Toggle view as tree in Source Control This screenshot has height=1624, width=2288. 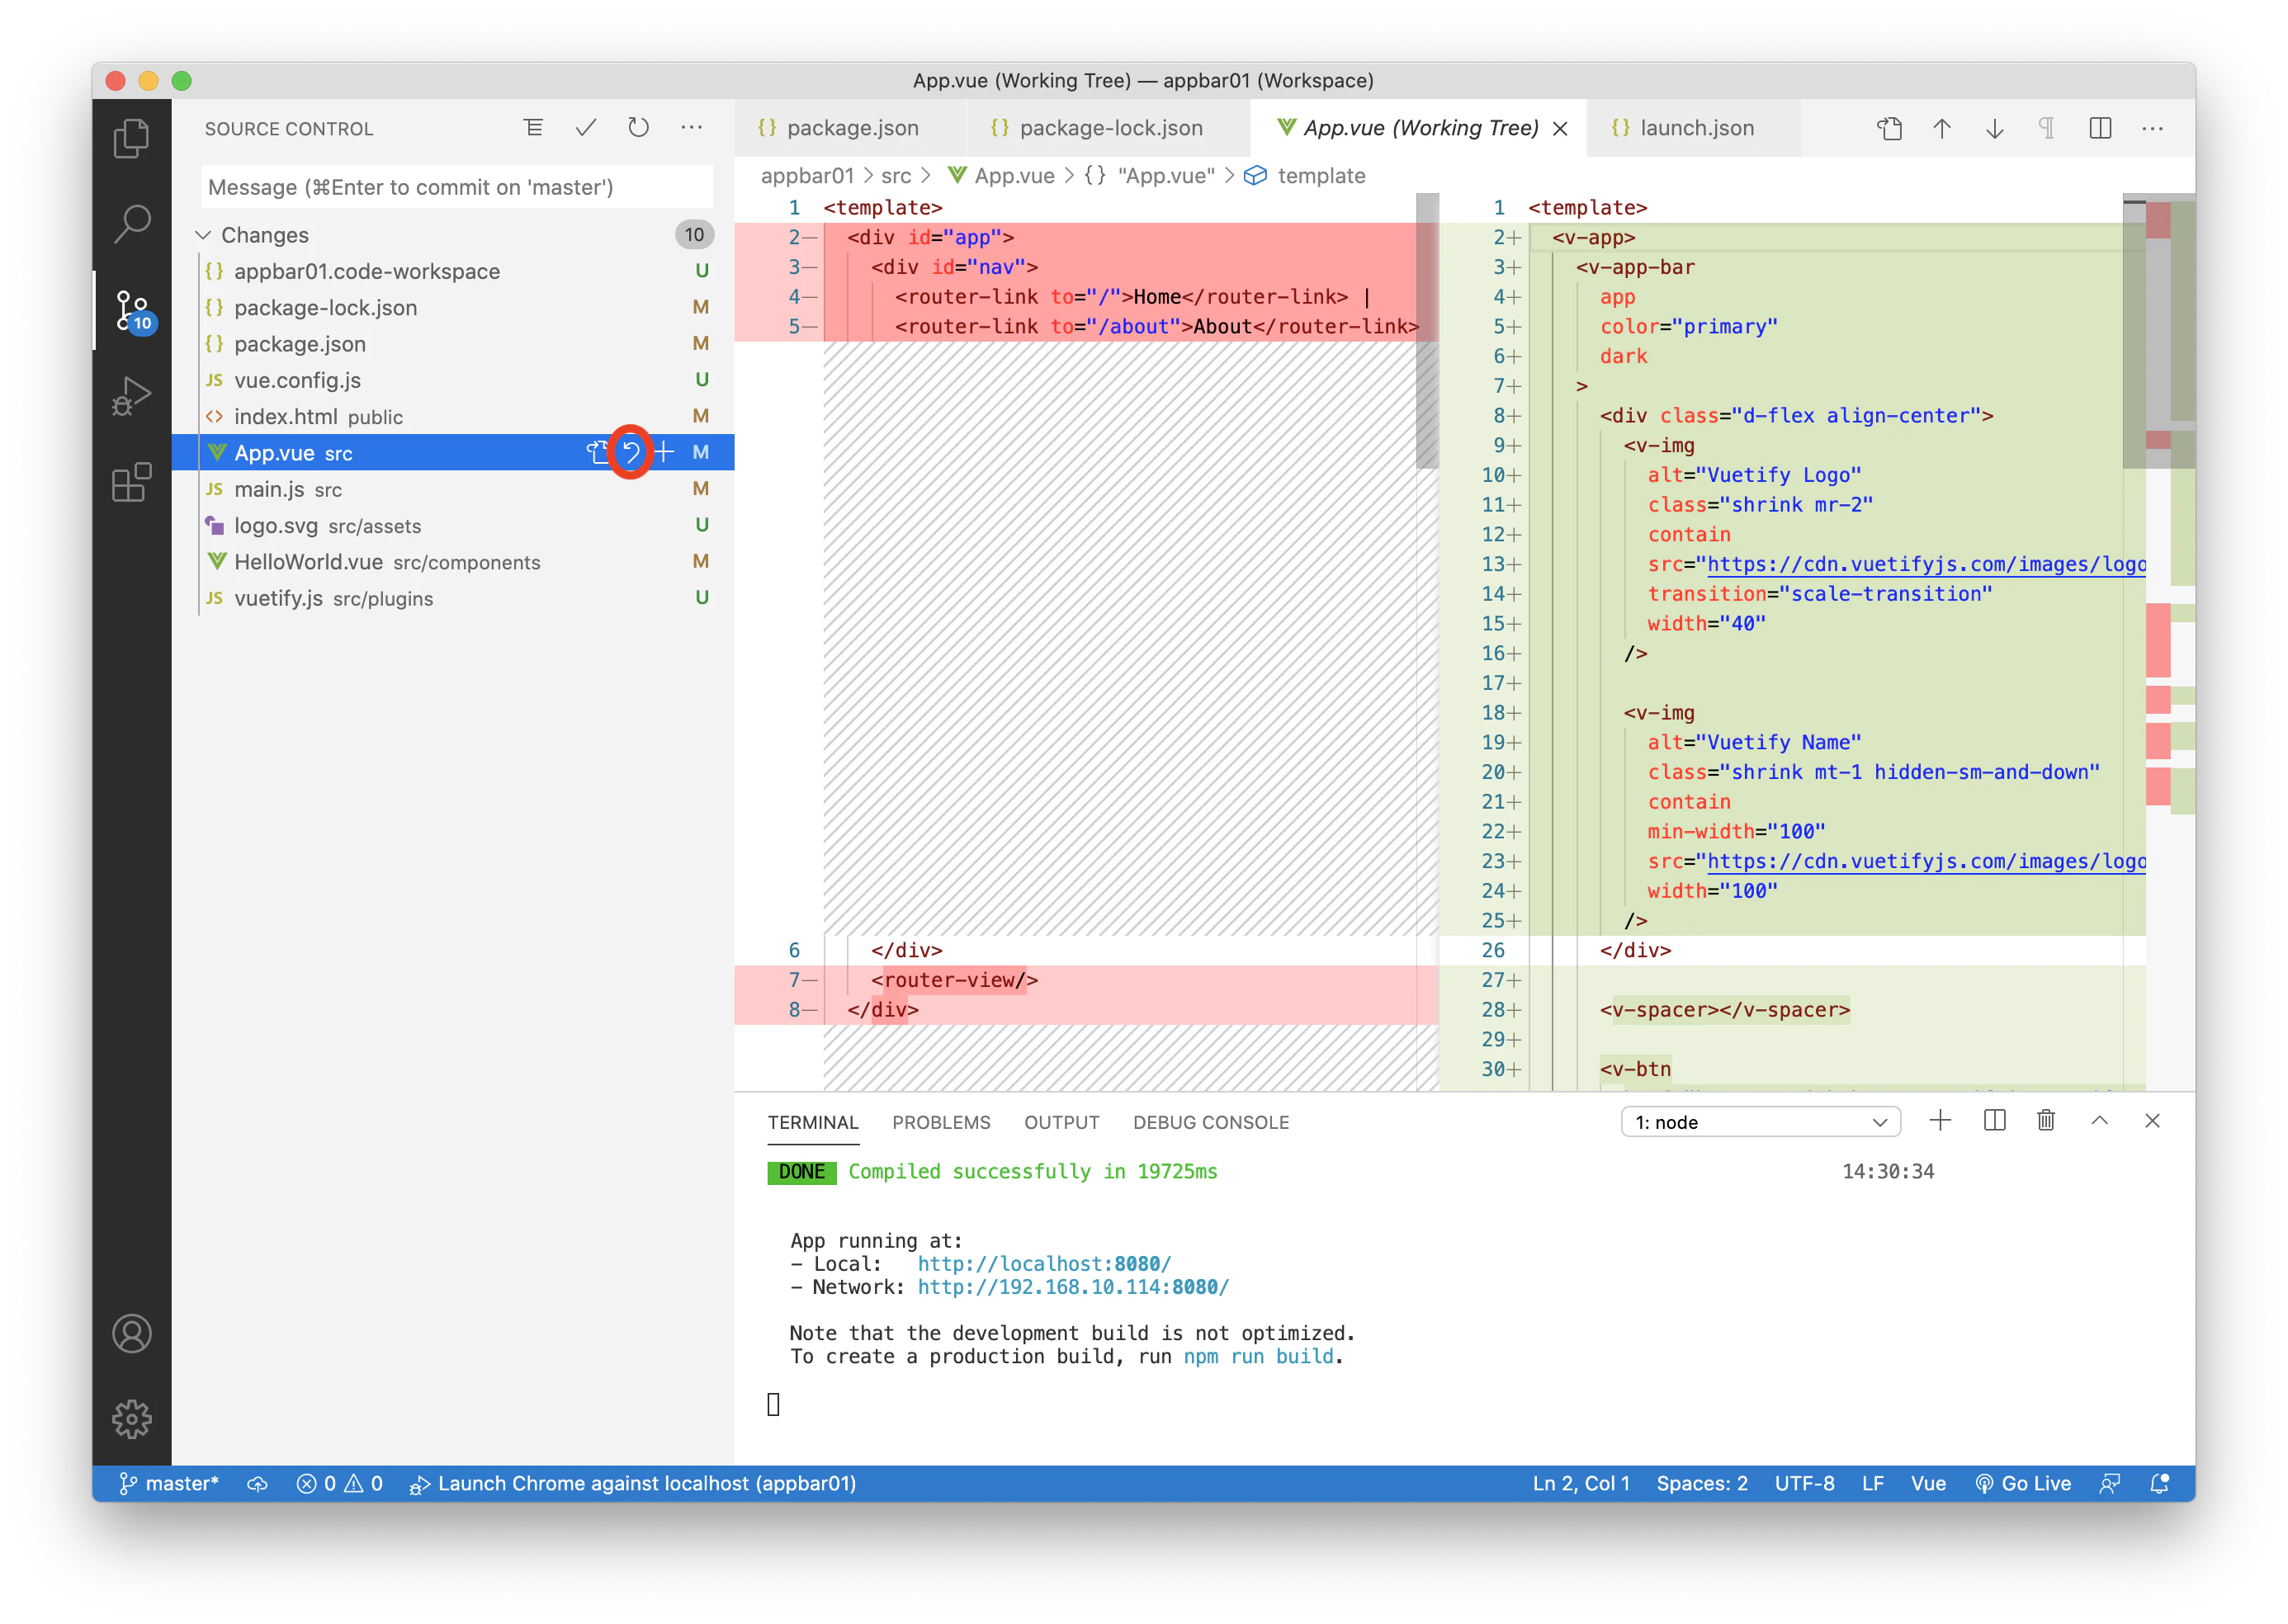point(533,128)
